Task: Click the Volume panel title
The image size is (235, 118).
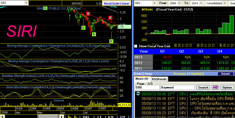Action: tap(59, 100)
